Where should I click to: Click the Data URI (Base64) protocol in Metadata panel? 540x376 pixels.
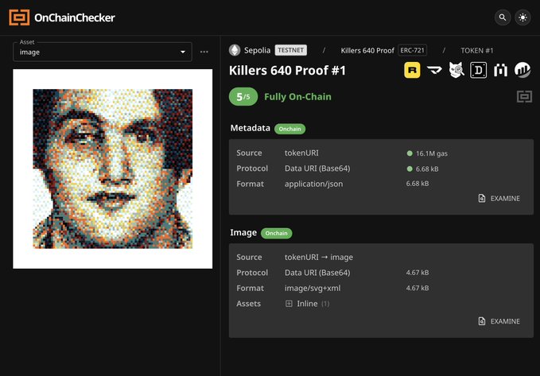click(317, 169)
